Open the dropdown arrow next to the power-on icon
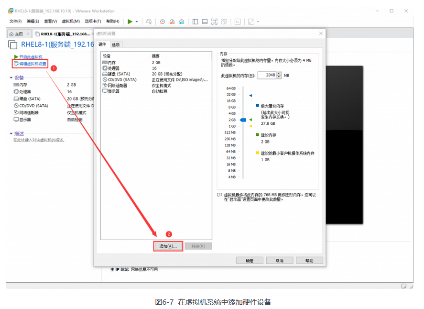This screenshot has height=309, width=424. click(137, 22)
